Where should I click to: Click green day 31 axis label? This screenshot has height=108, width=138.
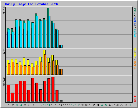point(129,105)
